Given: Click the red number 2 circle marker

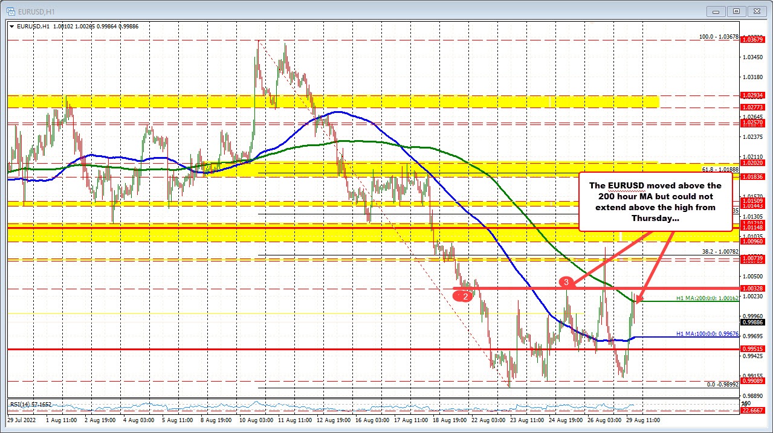Looking at the screenshot, I should click(464, 295).
